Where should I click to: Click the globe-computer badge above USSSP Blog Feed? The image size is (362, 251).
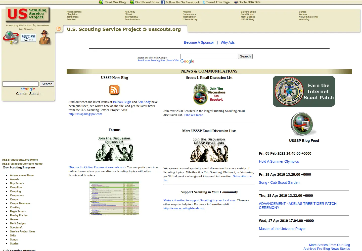(304, 124)
